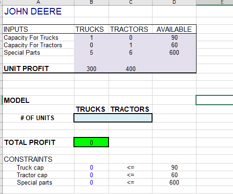The width and height of the screenshot is (233, 194).
Task: Select green total profit value cell
Action: click(91, 142)
